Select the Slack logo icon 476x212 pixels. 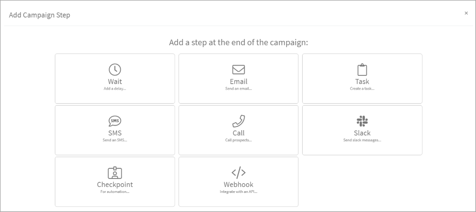(362, 121)
